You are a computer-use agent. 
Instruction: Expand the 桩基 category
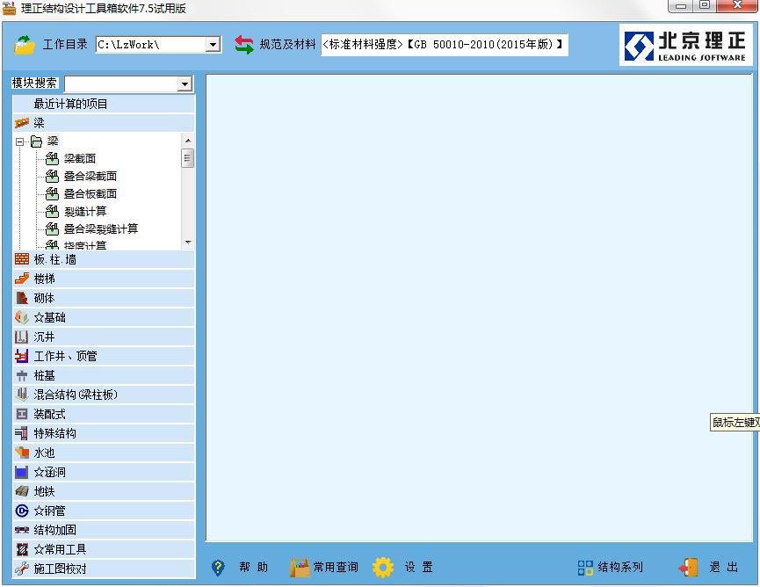click(x=104, y=375)
